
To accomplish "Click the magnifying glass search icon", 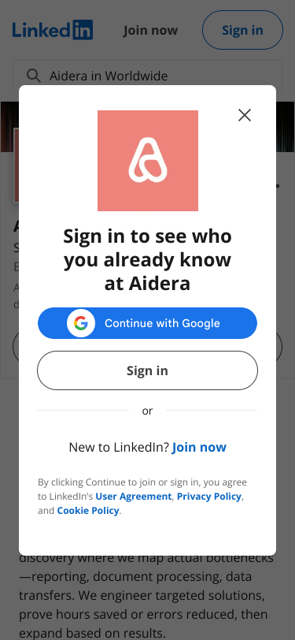I will [x=33, y=76].
